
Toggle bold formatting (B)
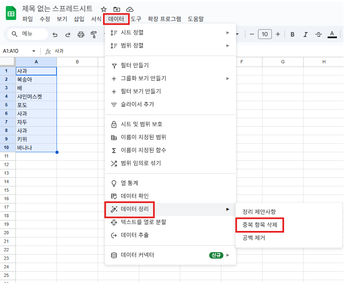pyautogui.click(x=292, y=35)
